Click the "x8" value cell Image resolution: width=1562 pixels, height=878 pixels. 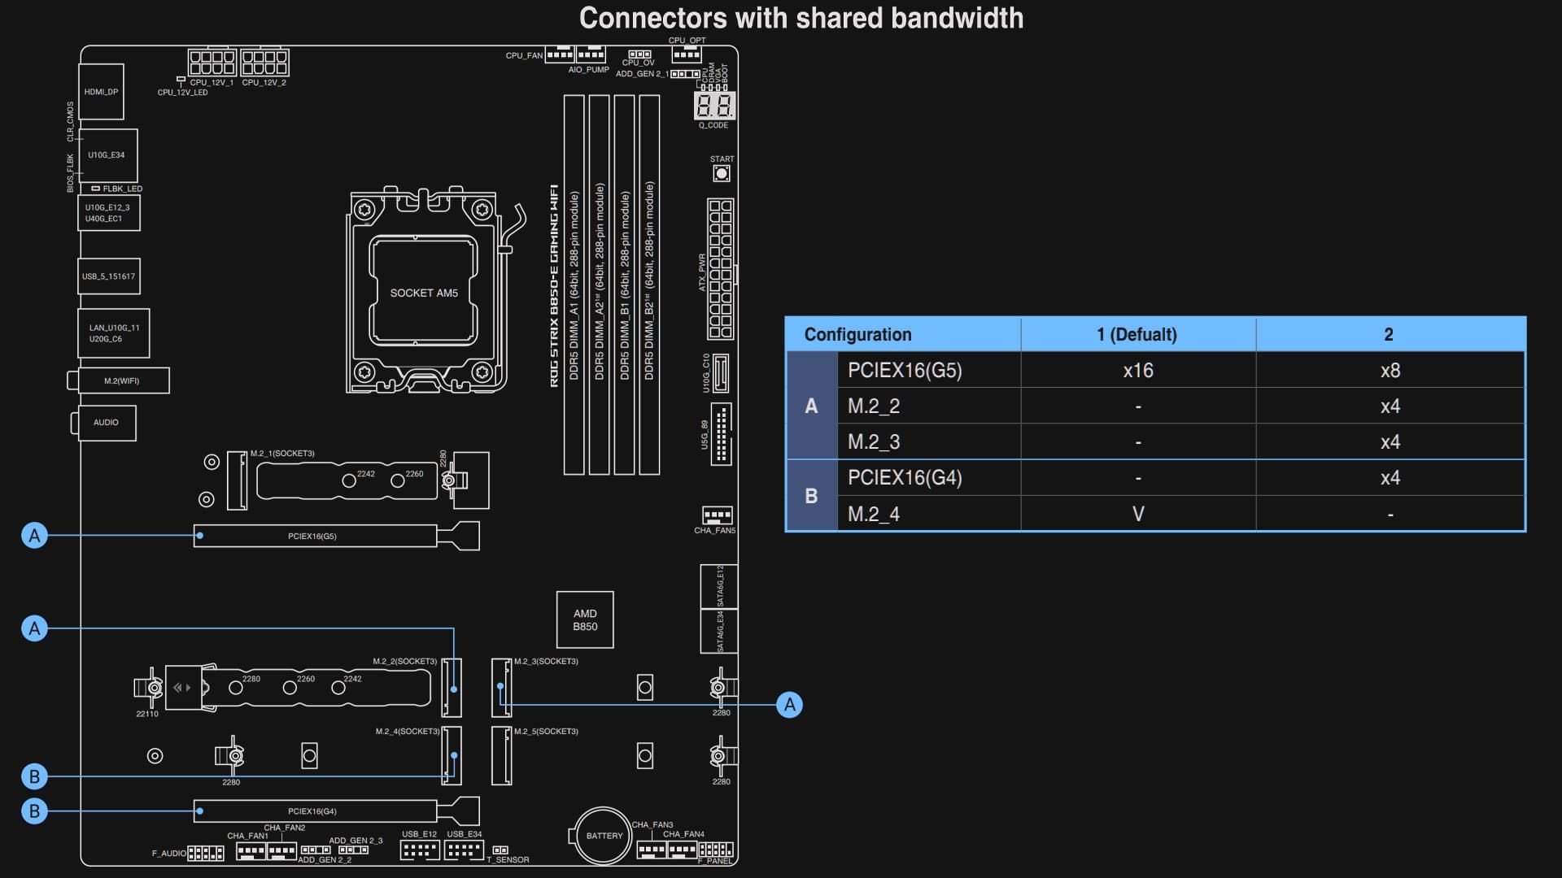(1390, 371)
